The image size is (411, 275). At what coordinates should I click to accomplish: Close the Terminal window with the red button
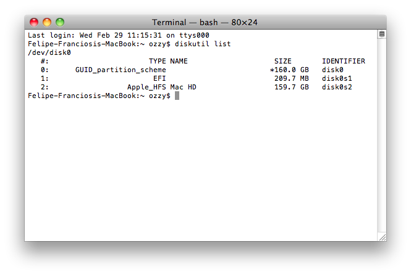(34, 22)
